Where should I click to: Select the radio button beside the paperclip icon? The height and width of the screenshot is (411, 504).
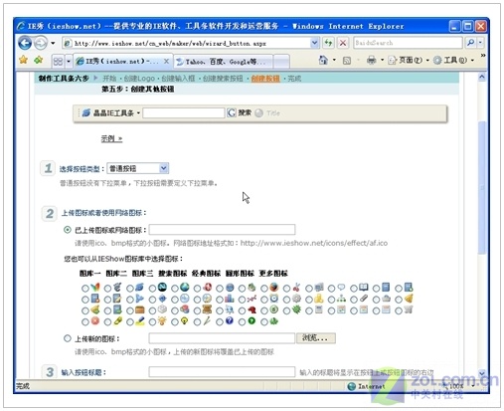click(x=354, y=300)
